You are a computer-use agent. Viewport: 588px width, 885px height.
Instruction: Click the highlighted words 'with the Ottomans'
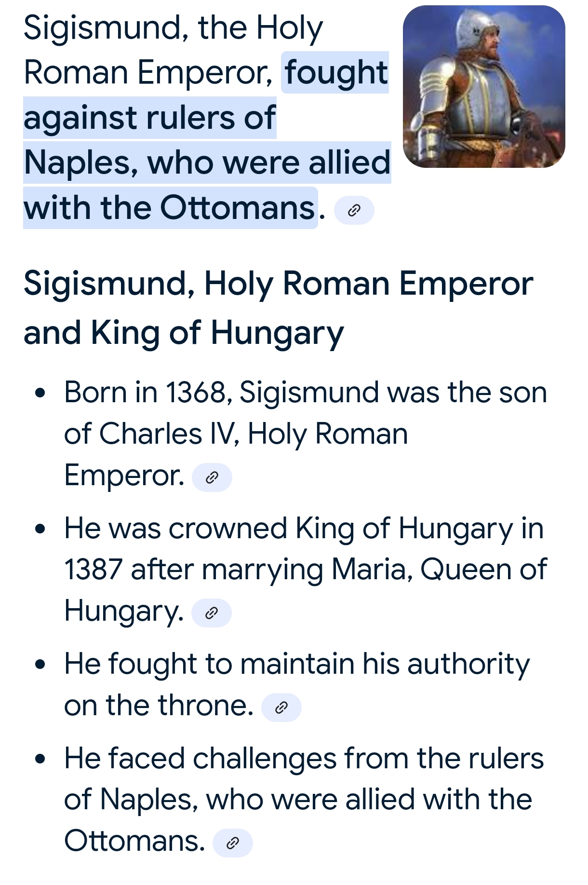(x=170, y=208)
